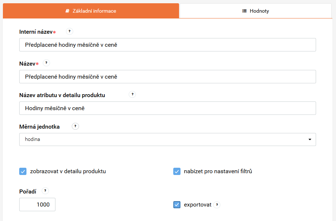Show help for the exportovat option

tap(217, 205)
